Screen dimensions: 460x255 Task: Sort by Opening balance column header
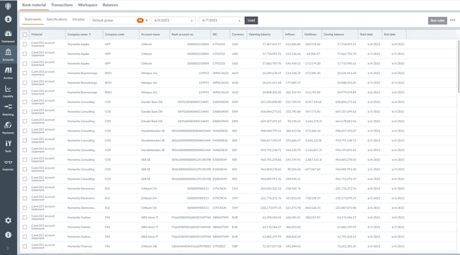(x=260, y=35)
